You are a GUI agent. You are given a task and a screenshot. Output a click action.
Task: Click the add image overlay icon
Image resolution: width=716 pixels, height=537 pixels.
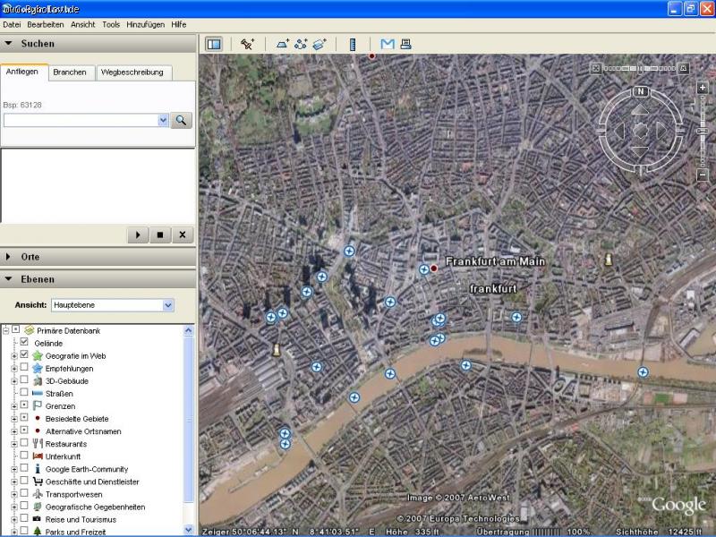[320, 43]
